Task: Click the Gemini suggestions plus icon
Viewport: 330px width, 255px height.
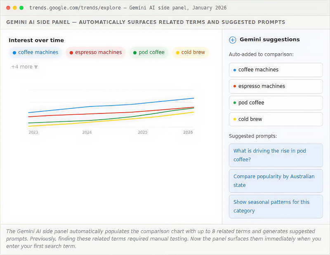Action: [x=232, y=40]
